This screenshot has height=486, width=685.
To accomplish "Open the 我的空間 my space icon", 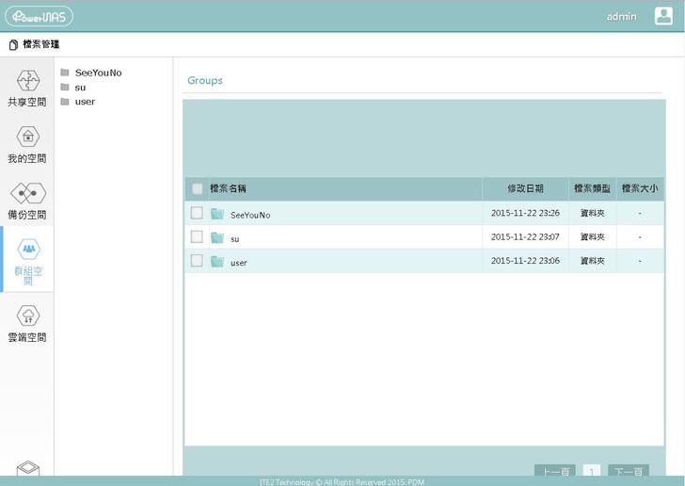I will [x=27, y=137].
